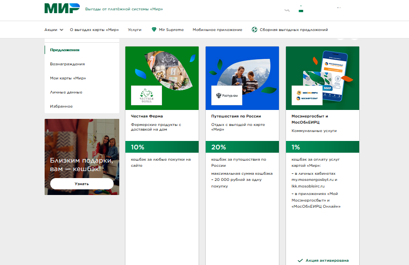Viewport: 409px width, 265px height.
Task: Click the Честная Ферма logo badge
Action: click(147, 95)
